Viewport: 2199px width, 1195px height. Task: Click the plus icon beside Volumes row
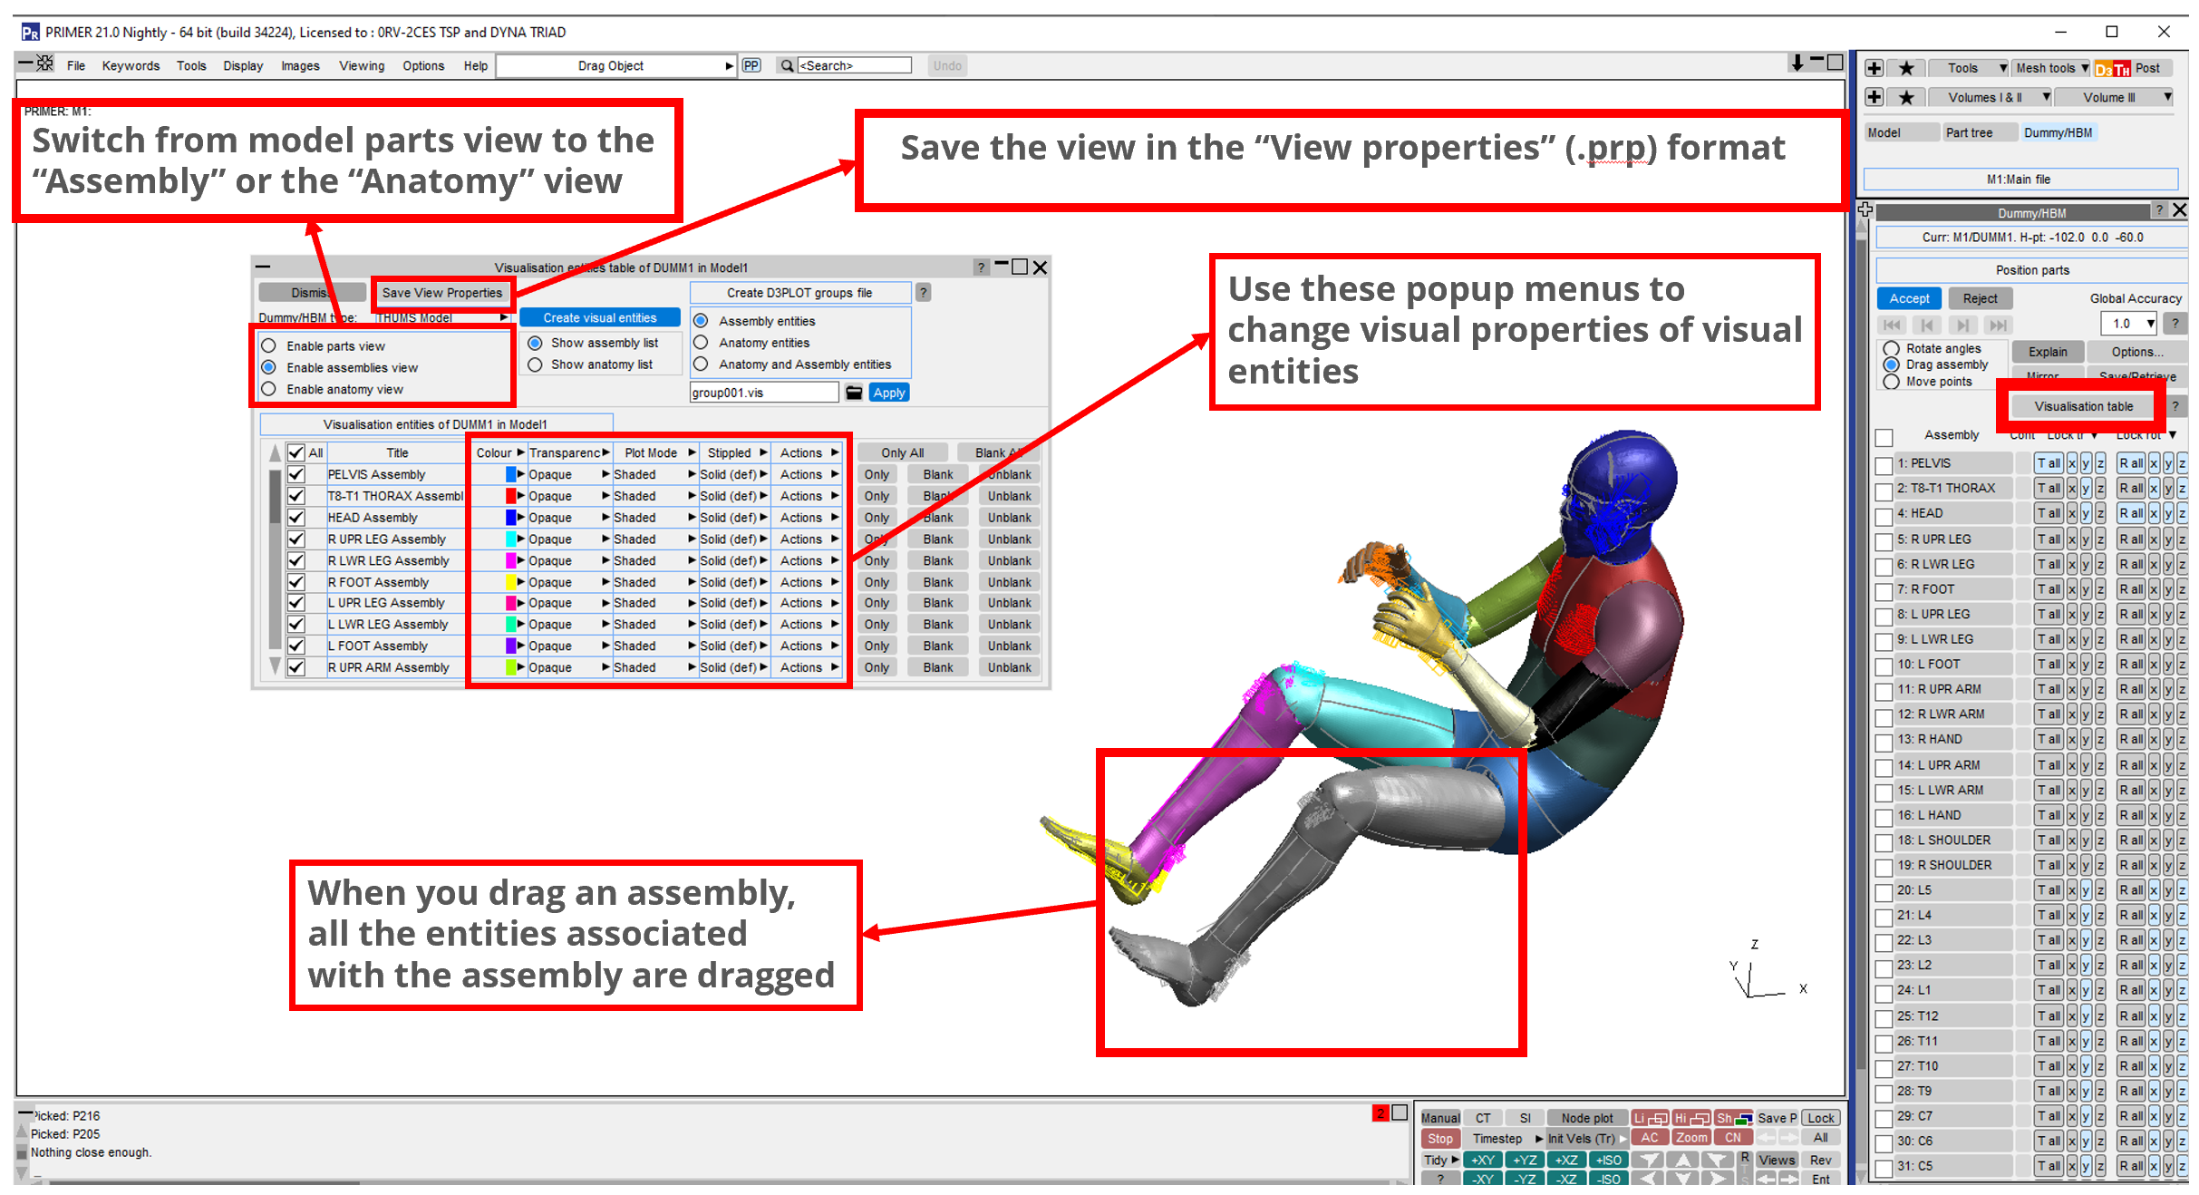click(x=1874, y=97)
